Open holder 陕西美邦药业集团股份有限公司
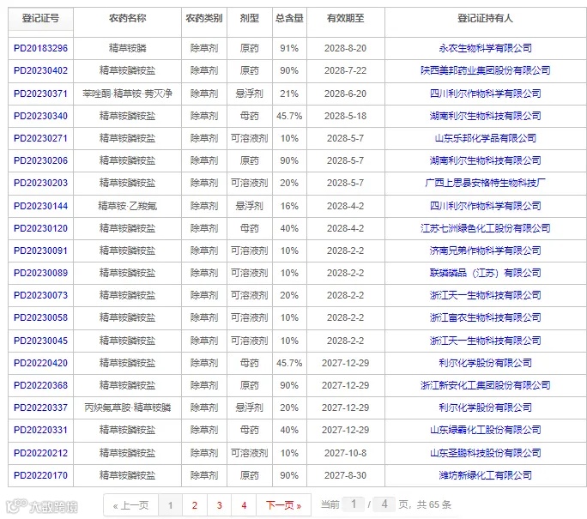 486,70
